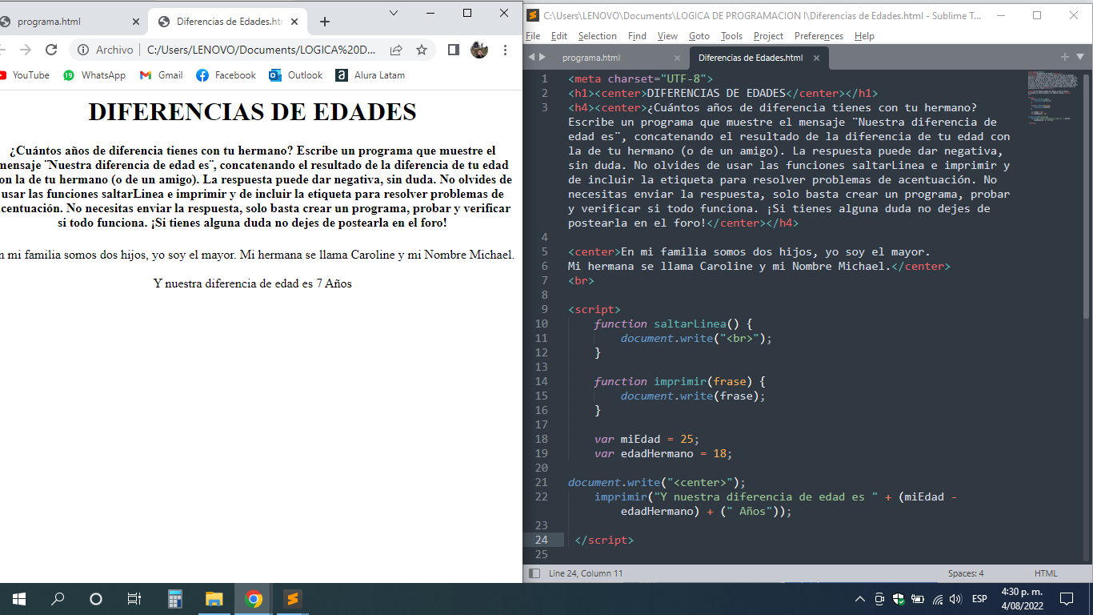Open Sublime's tab list dropdown arrow
This screenshot has height=615, width=1093.
pyautogui.click(x=1080, y=57)
